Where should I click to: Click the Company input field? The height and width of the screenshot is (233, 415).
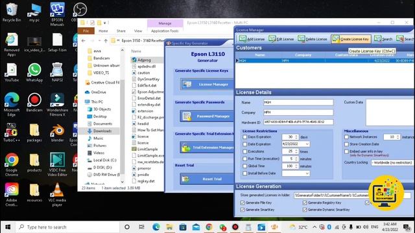click(298, 112)
